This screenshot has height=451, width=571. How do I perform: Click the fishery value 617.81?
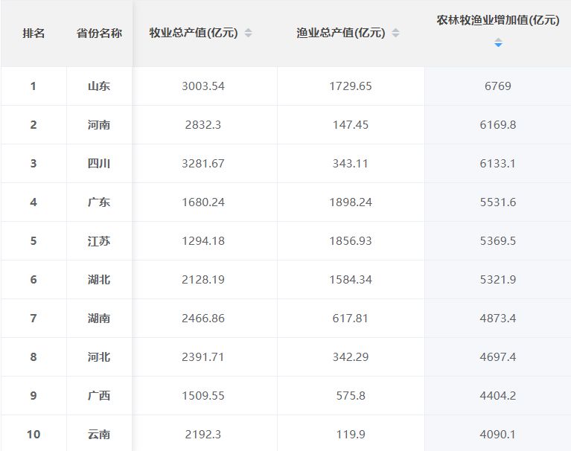tap(351, 318)
